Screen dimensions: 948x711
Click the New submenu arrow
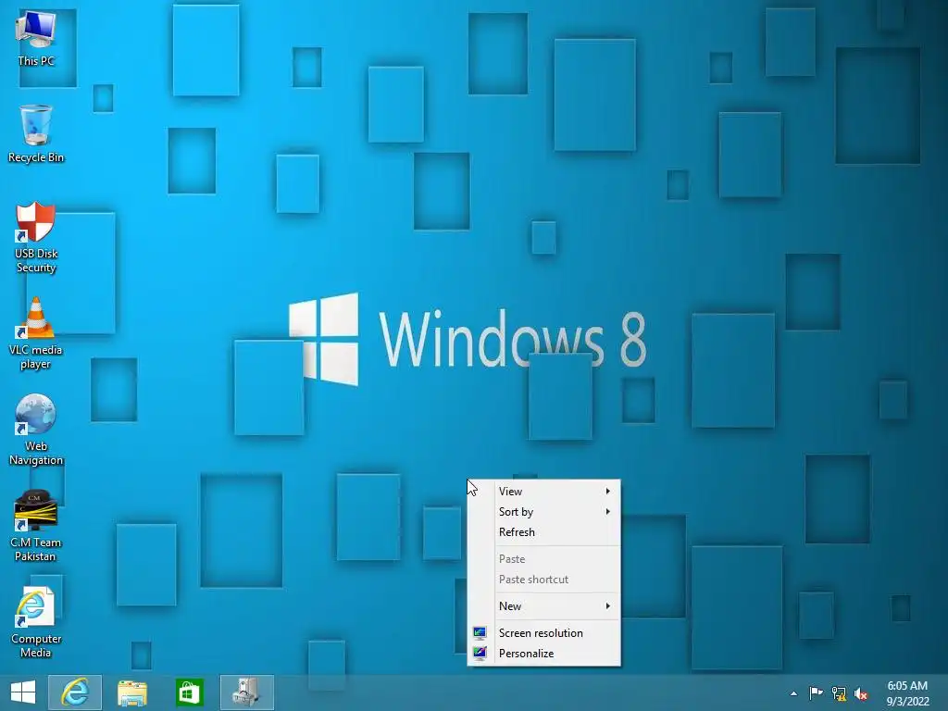607,606
